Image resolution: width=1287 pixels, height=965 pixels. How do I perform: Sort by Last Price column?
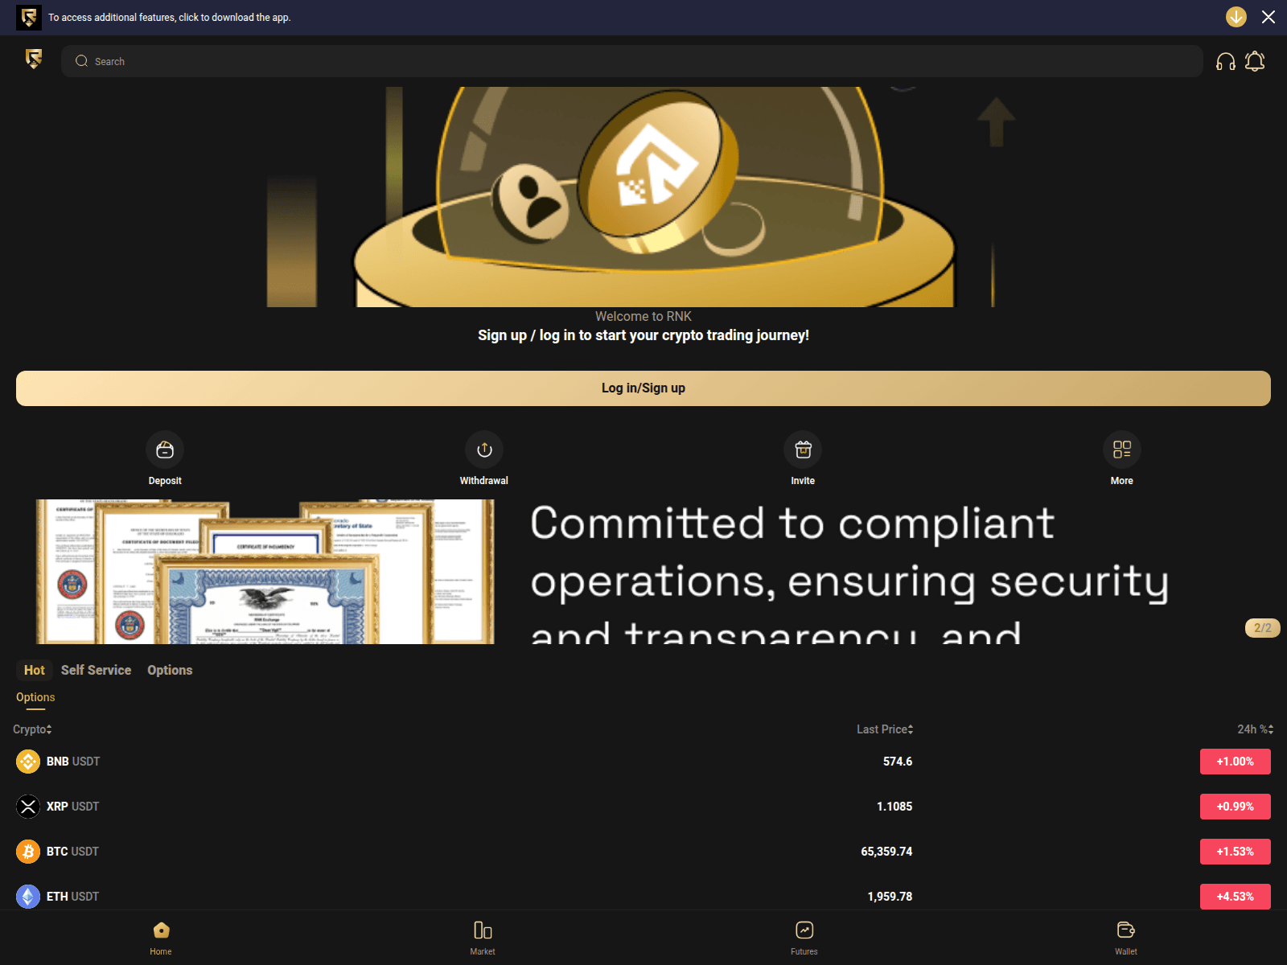885,729
